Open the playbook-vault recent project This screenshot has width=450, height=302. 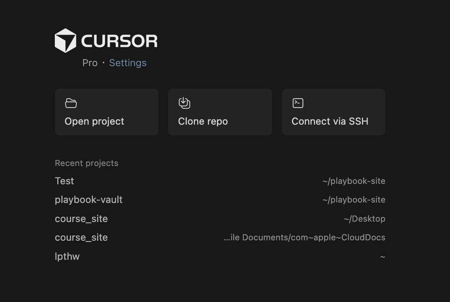pyautogui.click(x=89, y=200)
